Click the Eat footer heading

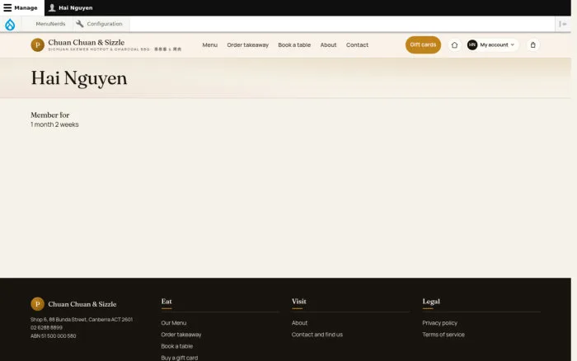pyautogui.click(x=167, y=302)
